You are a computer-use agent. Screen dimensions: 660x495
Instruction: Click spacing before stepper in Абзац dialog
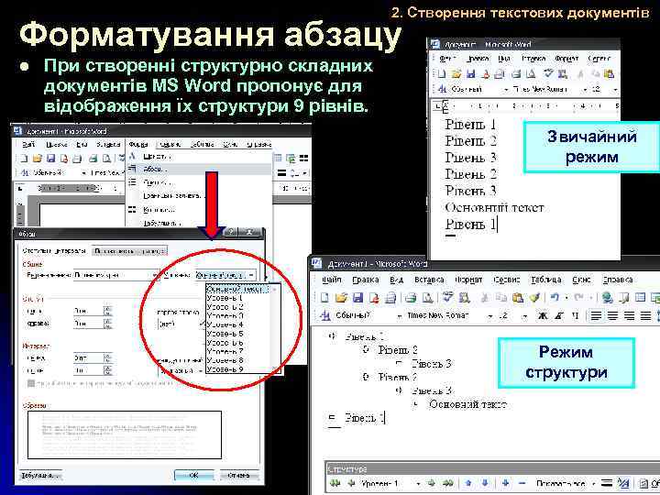tap(108, 358)
